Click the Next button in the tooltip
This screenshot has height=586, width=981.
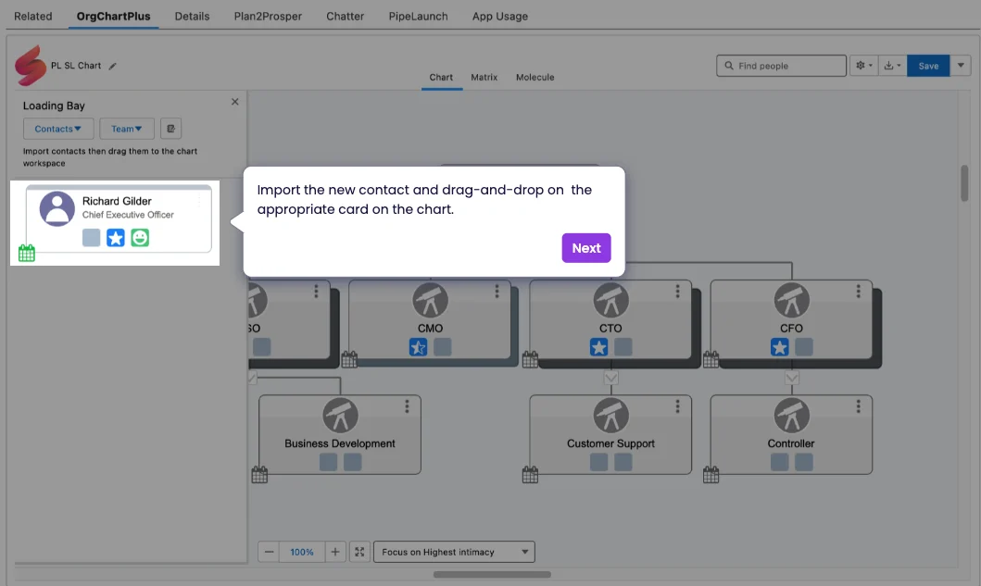click(x=585, y=248)
